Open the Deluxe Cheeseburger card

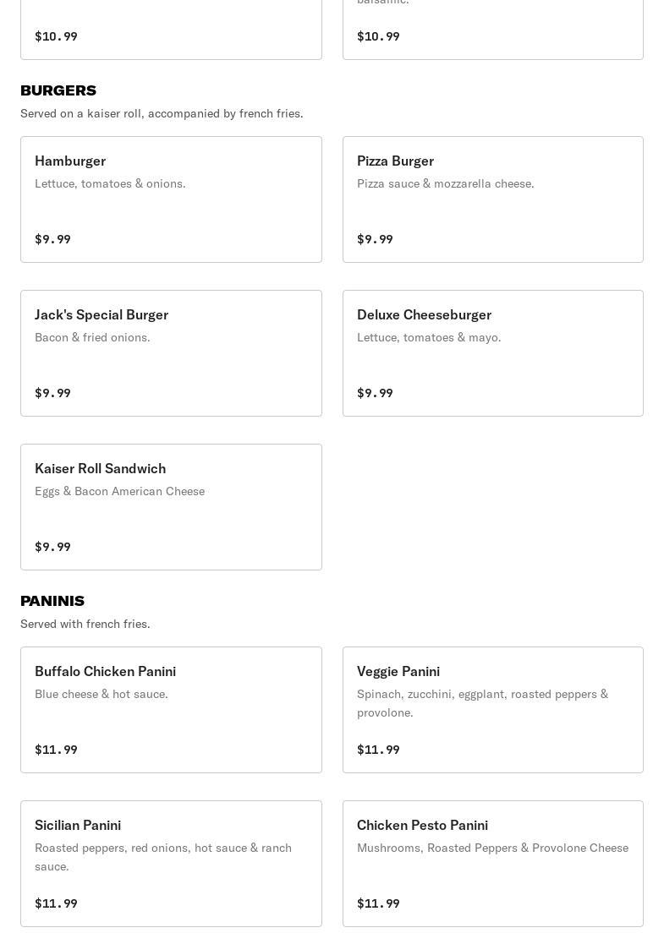coord(493,353)
